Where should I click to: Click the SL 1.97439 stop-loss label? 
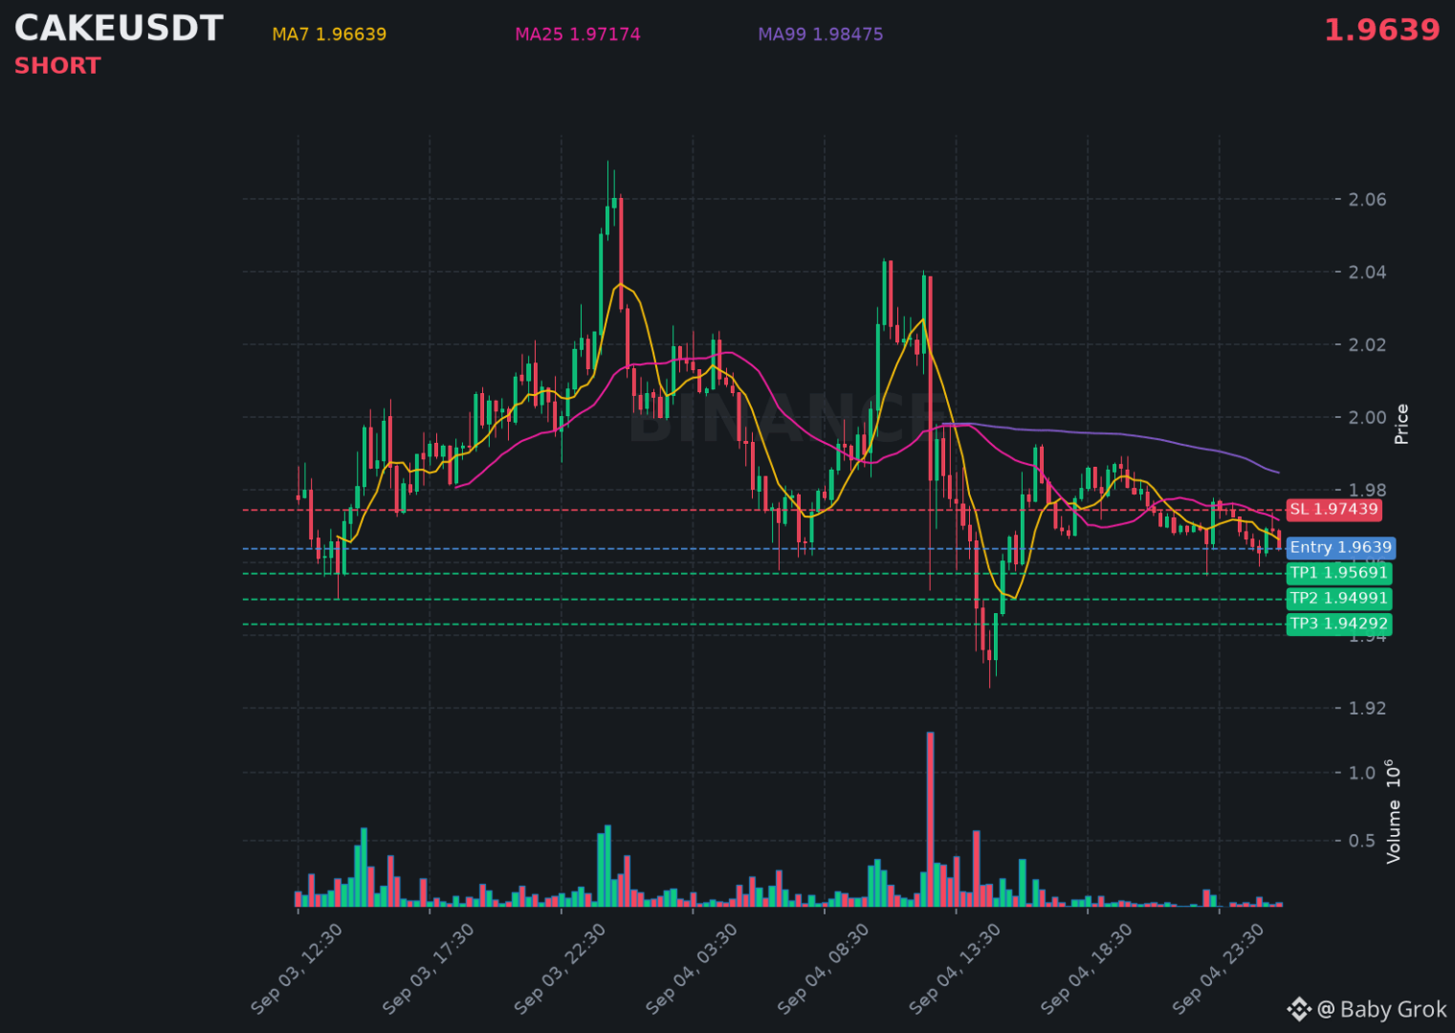point(1334,510)
